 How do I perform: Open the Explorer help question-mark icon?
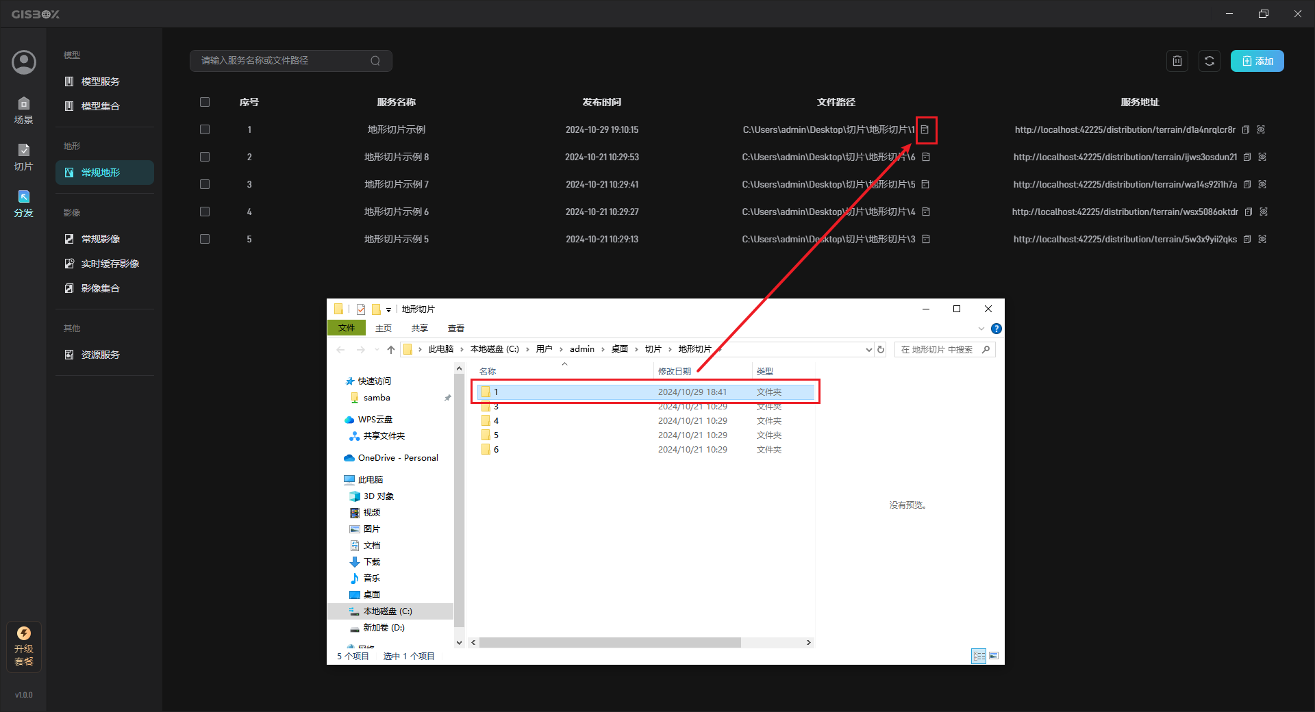(x=997, y=329)
